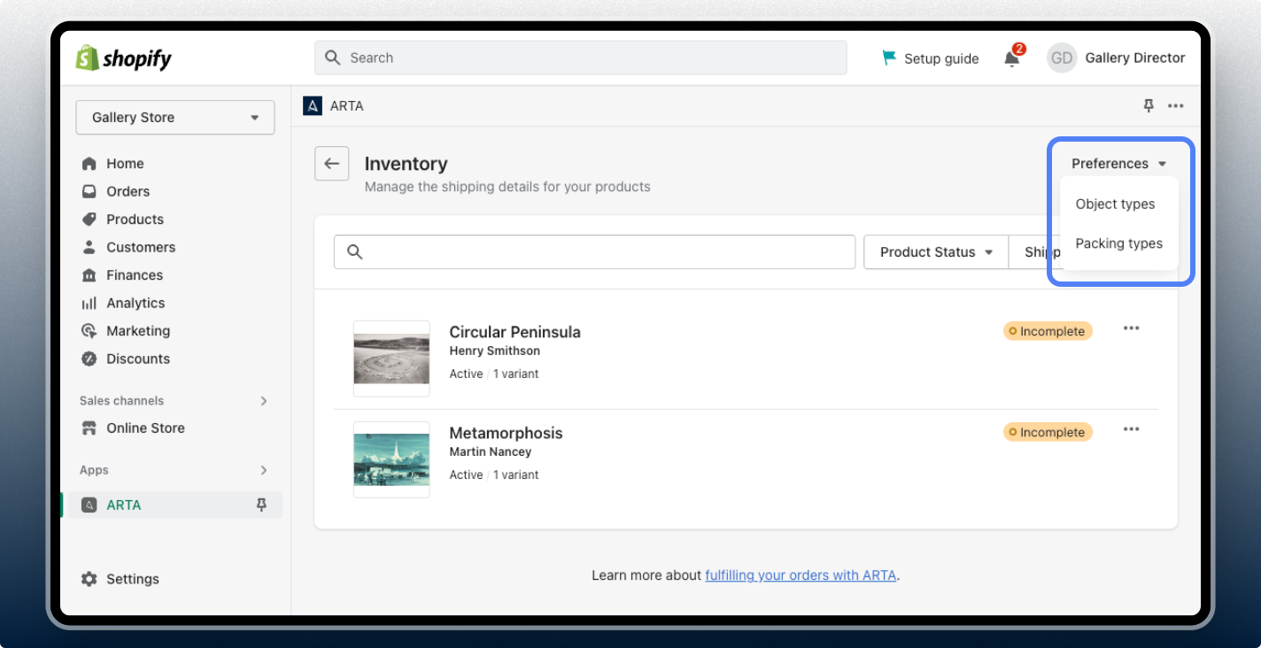
Task: Open the Customers section
Action: [x=141, y=247]
